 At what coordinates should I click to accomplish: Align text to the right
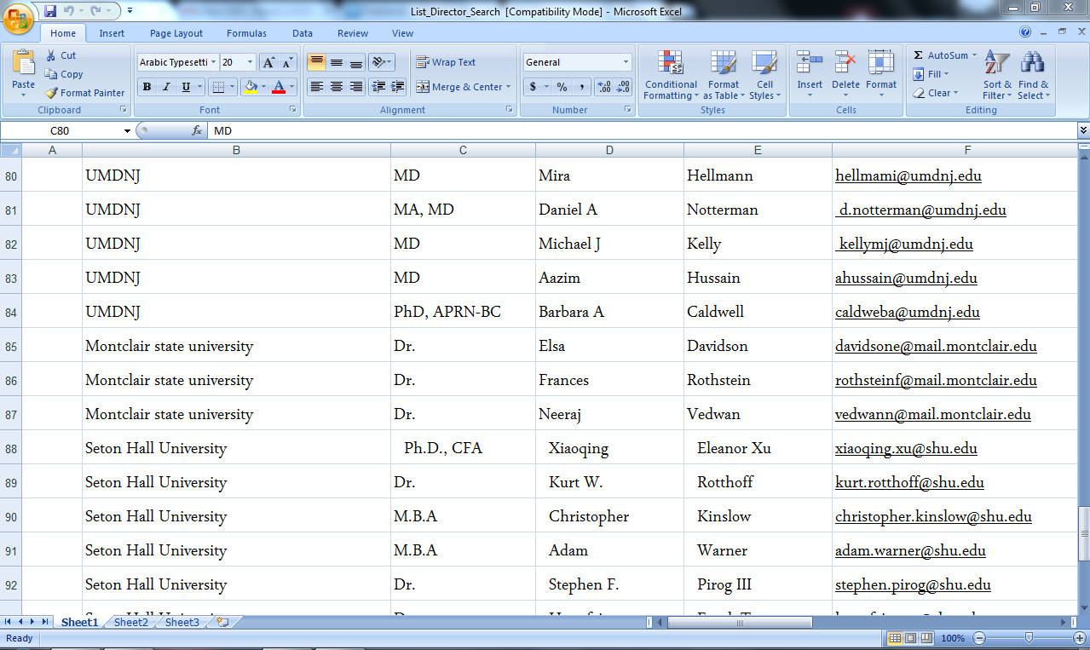tap(356, 87)
